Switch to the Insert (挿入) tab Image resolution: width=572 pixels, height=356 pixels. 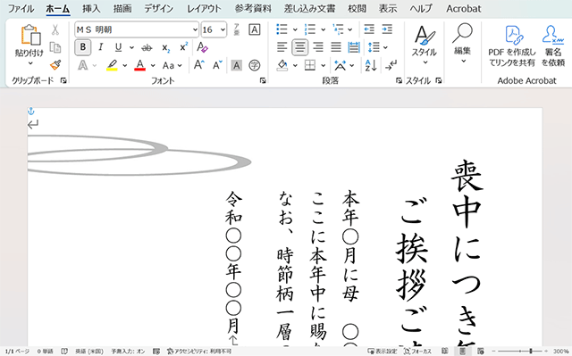click(x=91, y=8)
